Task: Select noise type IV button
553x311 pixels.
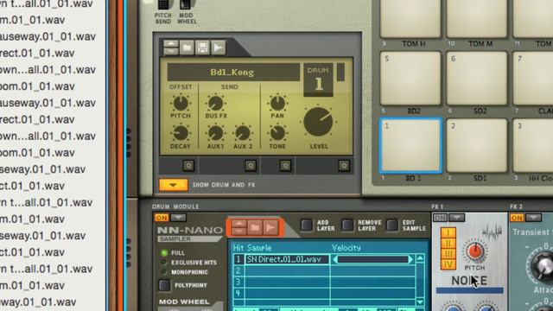Action: [x=448, y=264]
